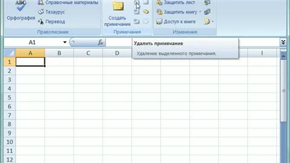Select column C header
The image size is (290, 163).
[x=88, y=53]
